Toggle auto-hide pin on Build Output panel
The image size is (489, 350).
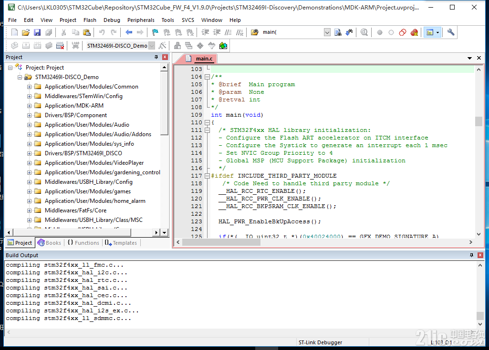point(471,255)
